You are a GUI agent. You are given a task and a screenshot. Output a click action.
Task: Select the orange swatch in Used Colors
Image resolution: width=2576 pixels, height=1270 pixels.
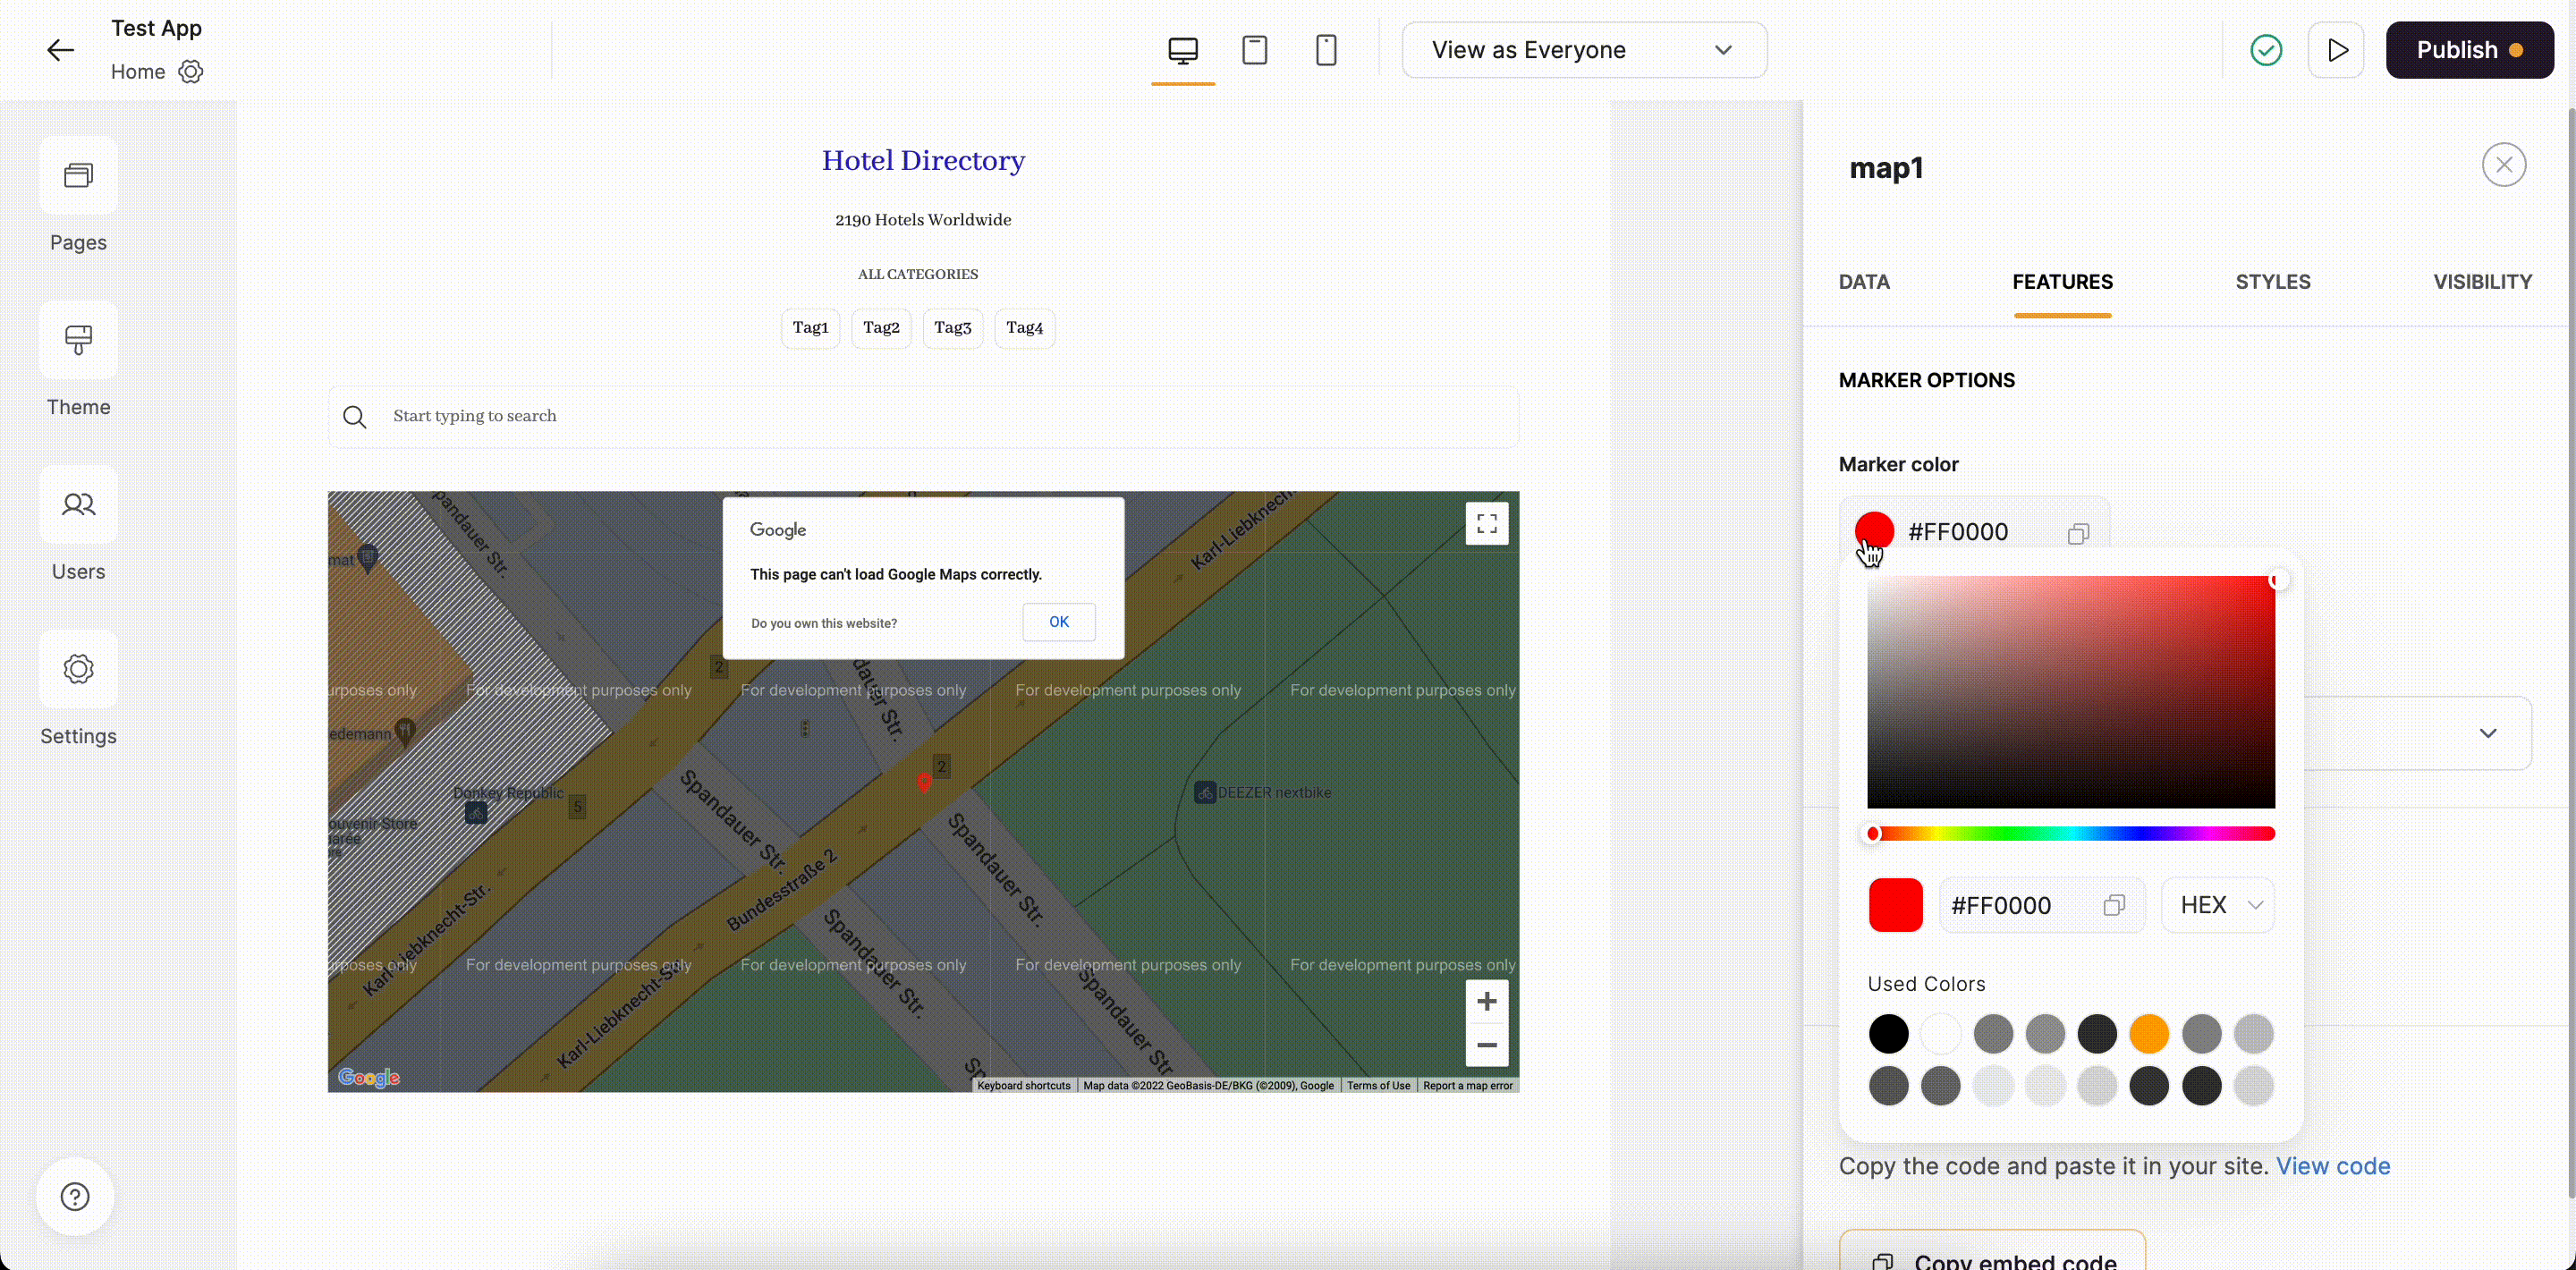pyautogui.click(x=2150, y=1034)
